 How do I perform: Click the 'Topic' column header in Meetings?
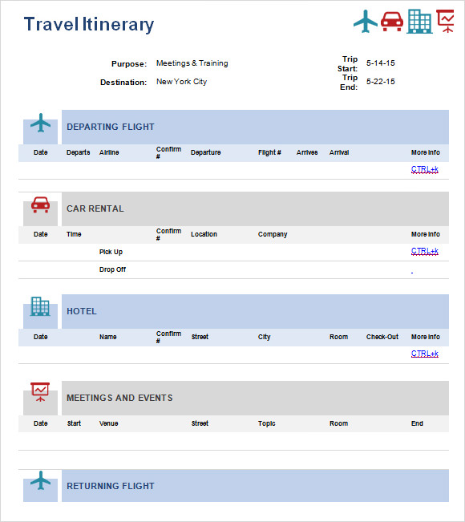pyautogui.click(x=267, y=423)
